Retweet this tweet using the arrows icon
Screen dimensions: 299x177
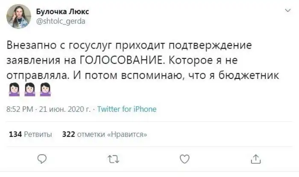tap(113, 159)
